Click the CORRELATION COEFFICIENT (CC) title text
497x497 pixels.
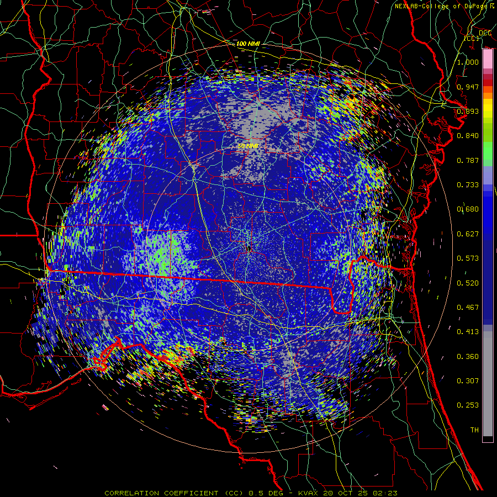tap(175, 493)
